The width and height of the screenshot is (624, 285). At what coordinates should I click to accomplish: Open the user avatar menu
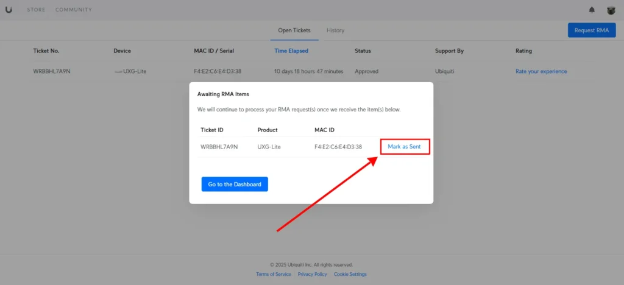pos(611,10)
